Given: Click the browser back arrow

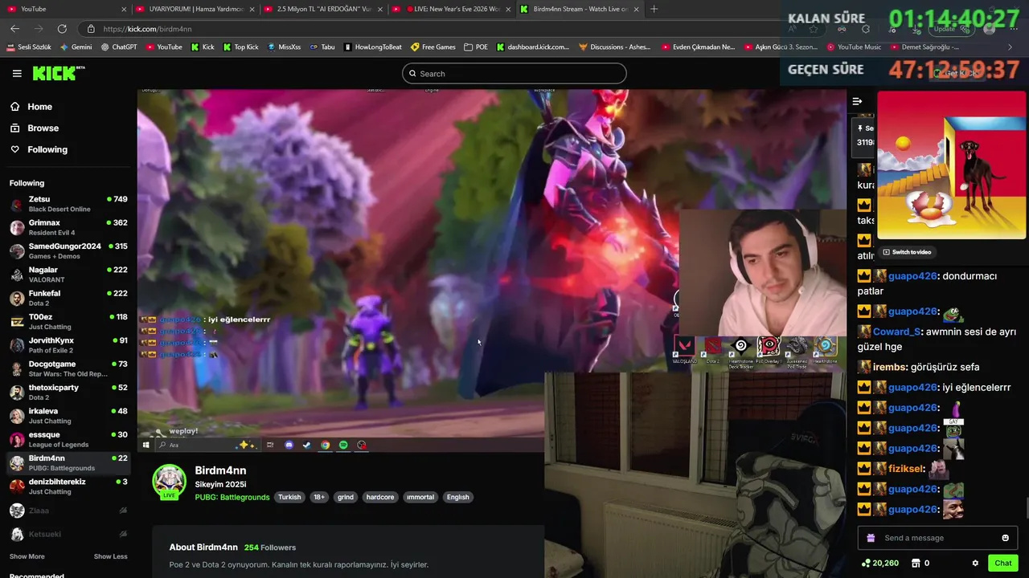Looking at the screenshot, I should (x=14, y=29).
